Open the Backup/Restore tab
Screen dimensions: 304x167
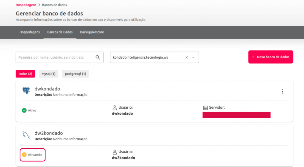[92, 32]
